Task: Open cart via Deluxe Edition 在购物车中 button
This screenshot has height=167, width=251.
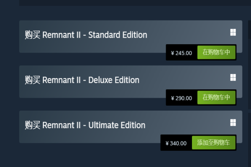Action: [x=216, y=98]
